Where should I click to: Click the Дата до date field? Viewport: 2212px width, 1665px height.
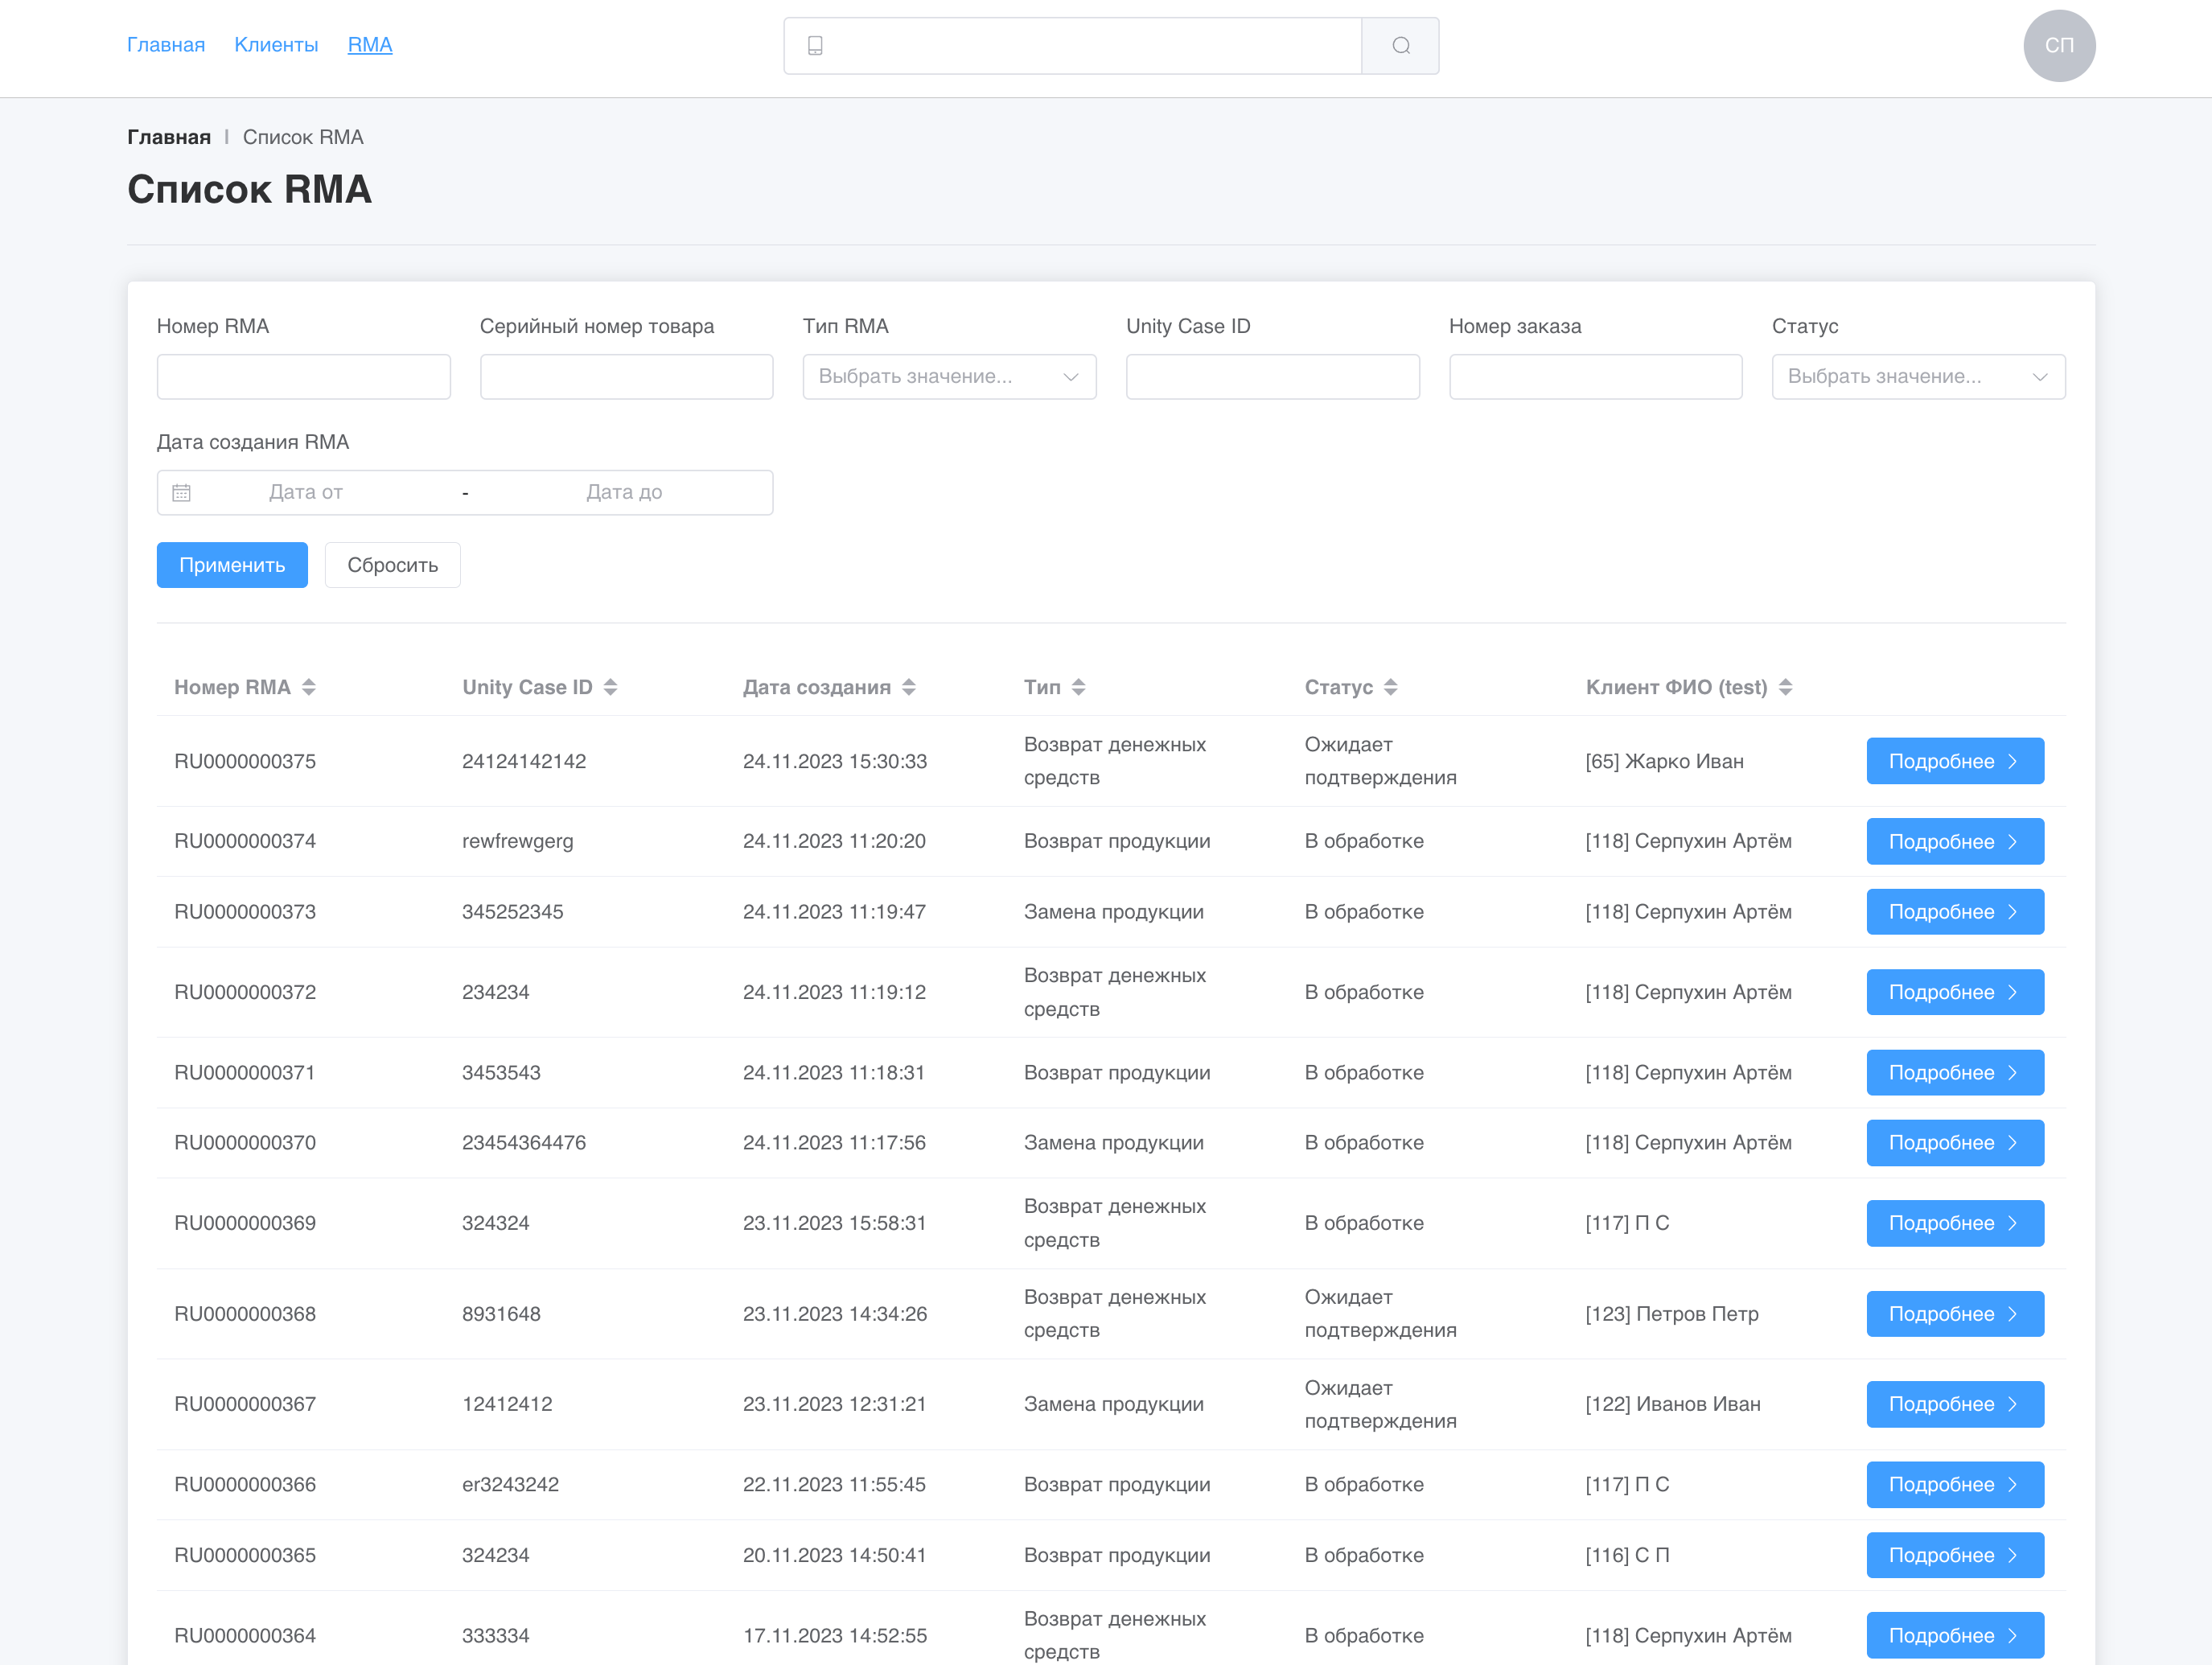pos(624,492)
